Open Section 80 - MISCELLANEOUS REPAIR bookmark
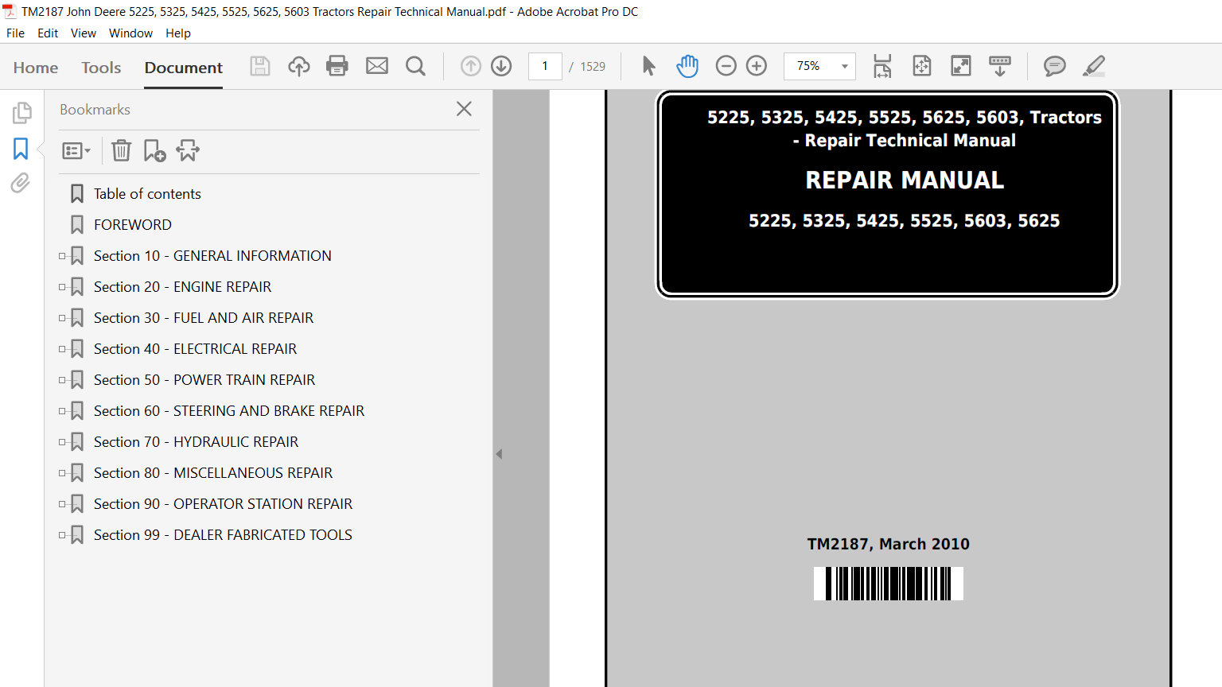Image resolution: width=1222 pixels, height=687 pixels. [213, 473]
